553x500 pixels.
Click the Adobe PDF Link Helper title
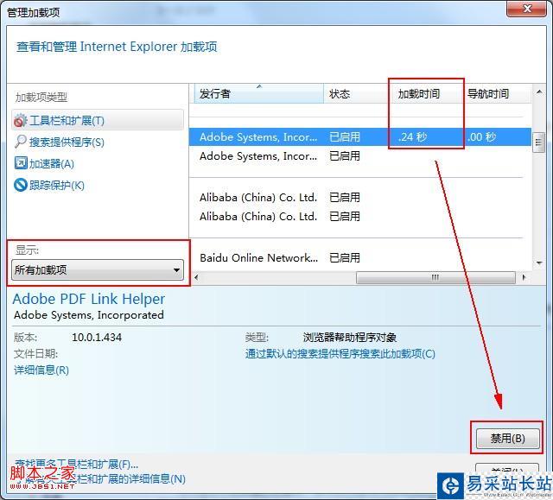pyautogui.click(x=88, y=299)
